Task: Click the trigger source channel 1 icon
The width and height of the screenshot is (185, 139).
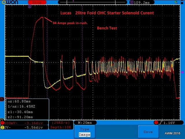Action: point(156,122)
